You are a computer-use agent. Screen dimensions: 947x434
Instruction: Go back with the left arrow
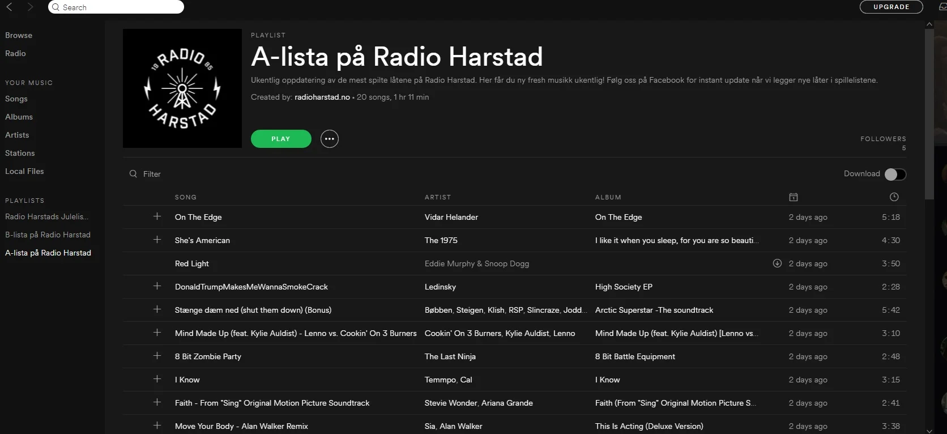[9, 7]
